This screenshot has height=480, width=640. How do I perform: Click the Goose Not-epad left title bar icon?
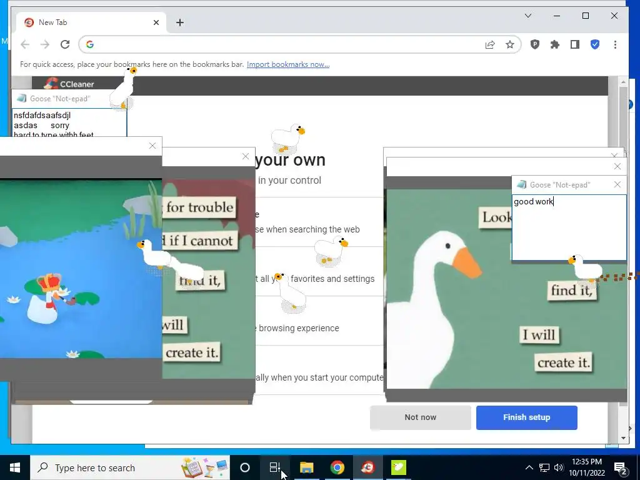22,98
